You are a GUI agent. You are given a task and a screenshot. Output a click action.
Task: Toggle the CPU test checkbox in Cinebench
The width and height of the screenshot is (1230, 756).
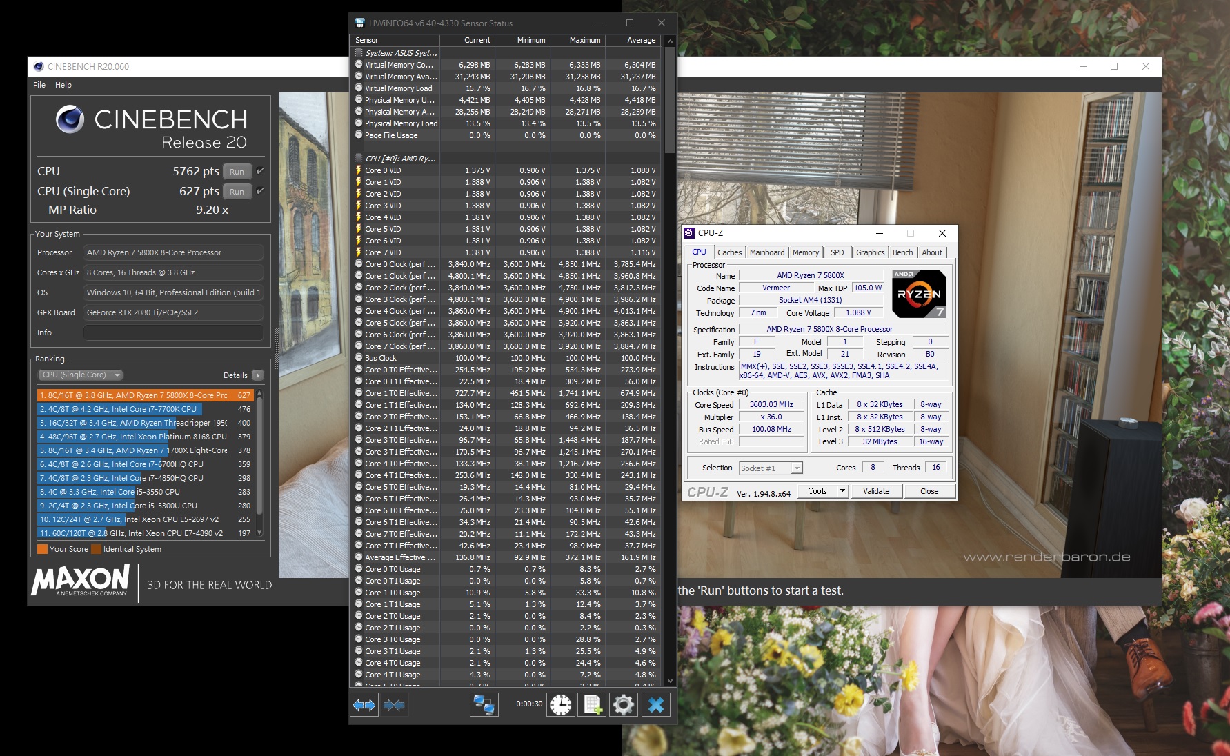(260, 171)
